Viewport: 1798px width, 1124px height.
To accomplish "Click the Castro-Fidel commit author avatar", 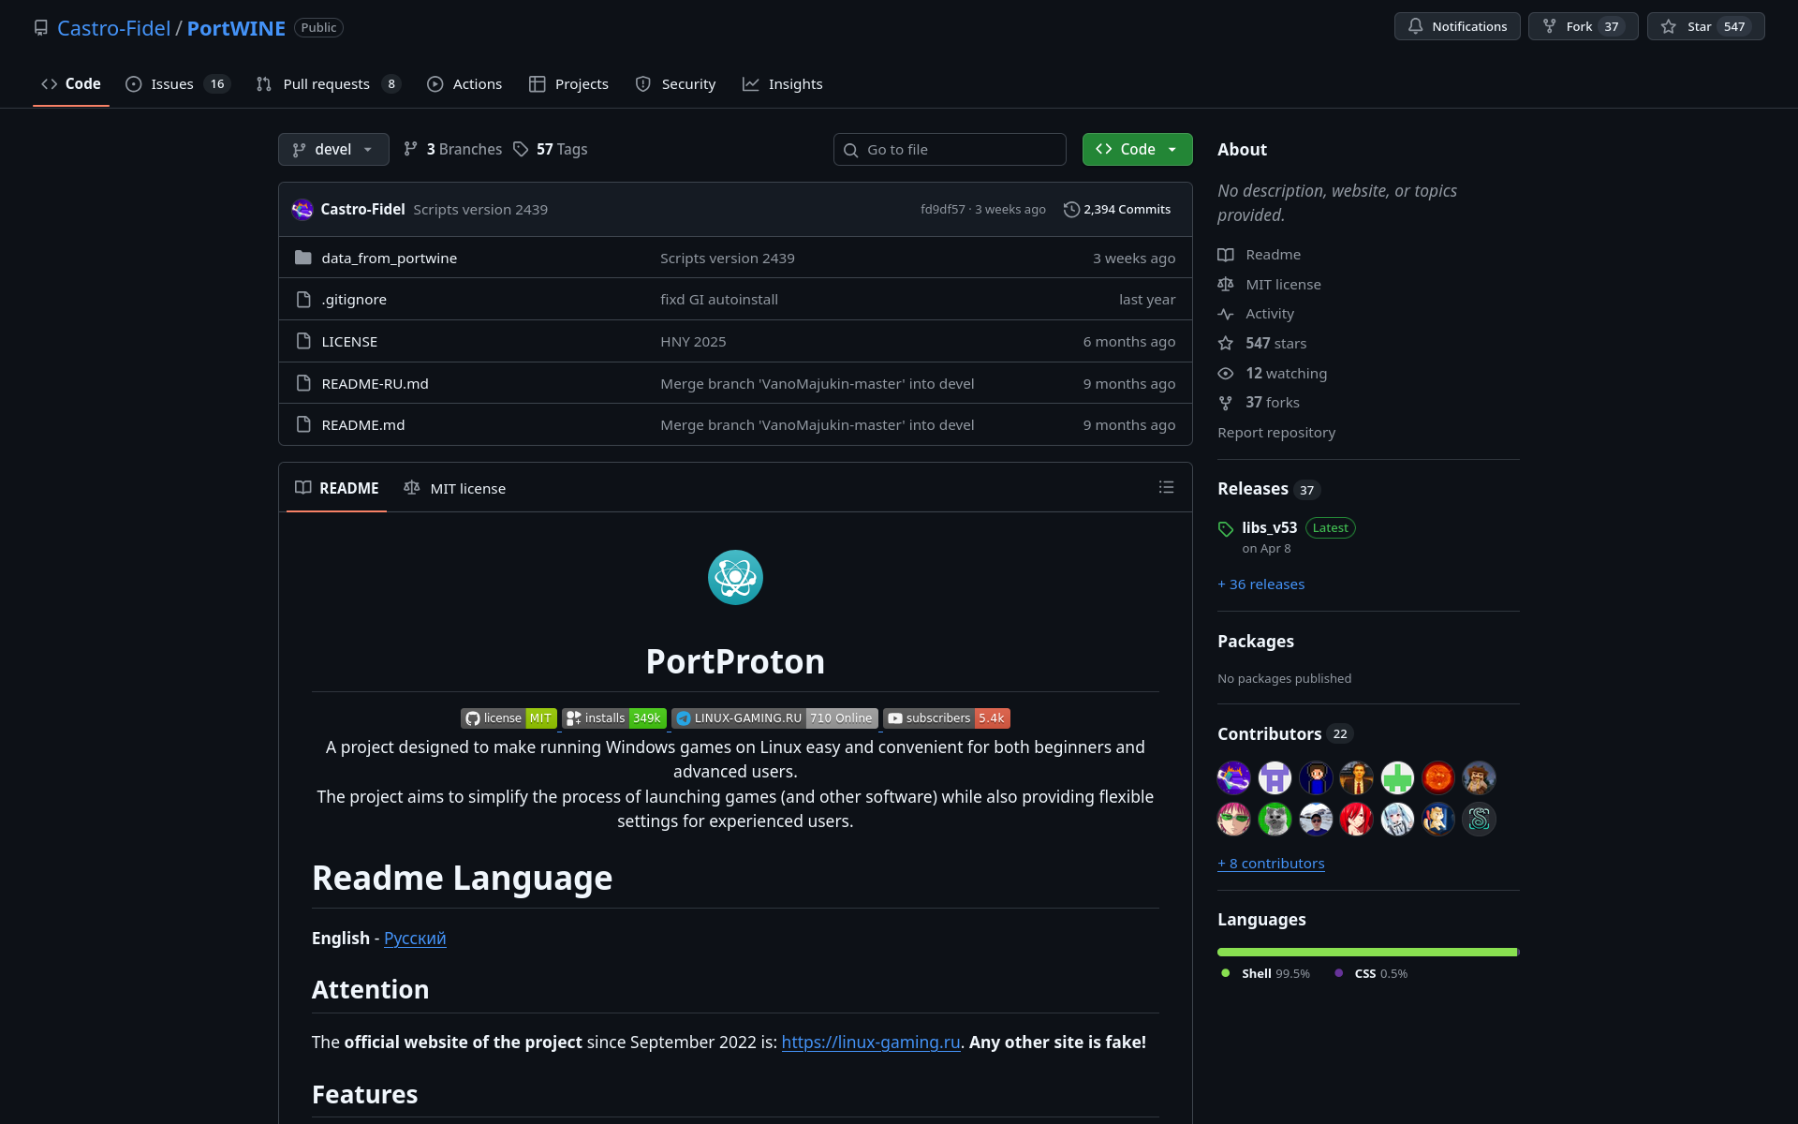I will point(302,210).
